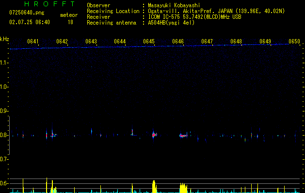Click the meteor echo just before 0642
305x193 pixels.
tap(52, 134)
